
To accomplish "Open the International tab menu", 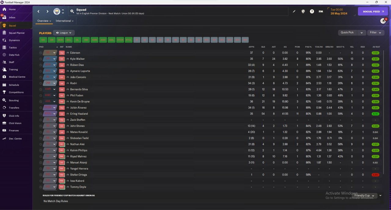I will click(65, 21).
